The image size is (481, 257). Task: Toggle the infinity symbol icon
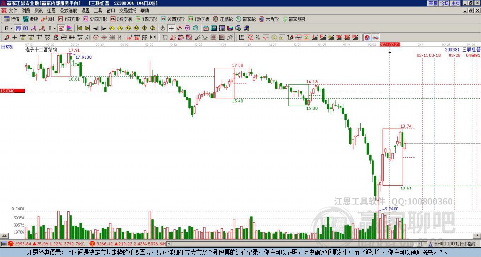click(x=375, y=38)
